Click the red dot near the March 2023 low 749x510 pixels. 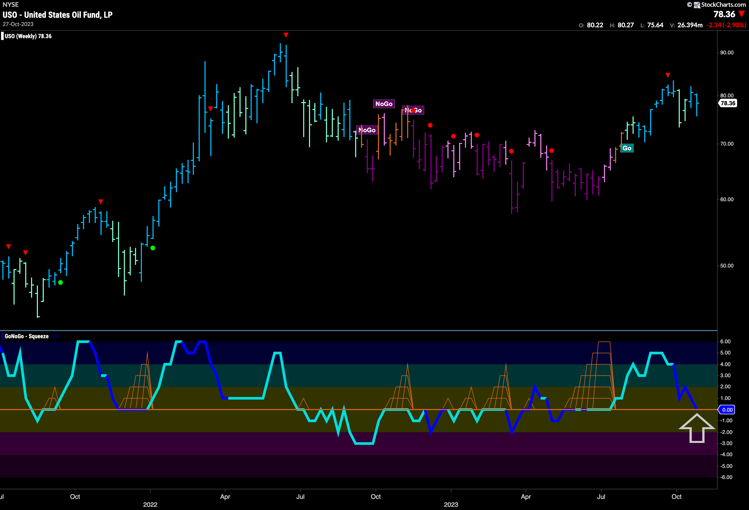[511, 151]
